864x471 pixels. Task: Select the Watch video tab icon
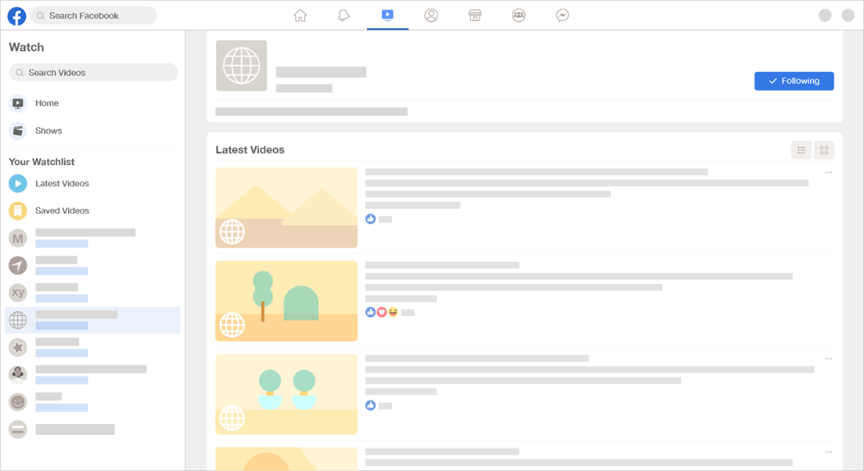387,15
